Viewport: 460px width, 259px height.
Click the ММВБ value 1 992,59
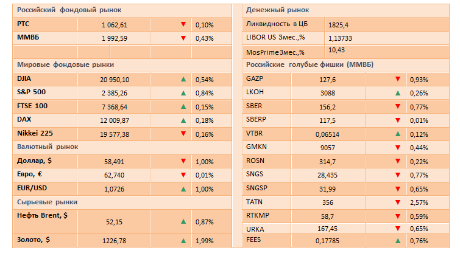click(115, 38)
